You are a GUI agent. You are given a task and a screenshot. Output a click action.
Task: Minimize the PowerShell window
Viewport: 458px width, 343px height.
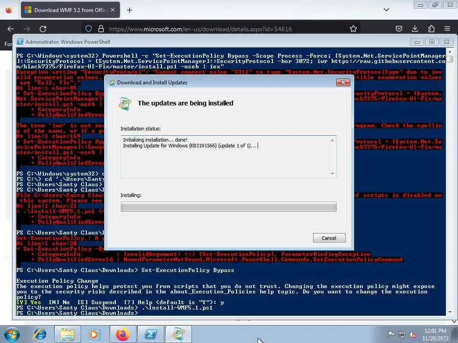pyautogui.click(x=417, y=42)
